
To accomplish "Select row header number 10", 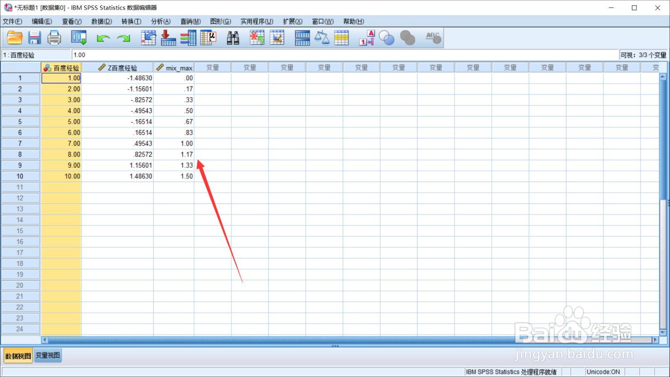I will 20,176.
